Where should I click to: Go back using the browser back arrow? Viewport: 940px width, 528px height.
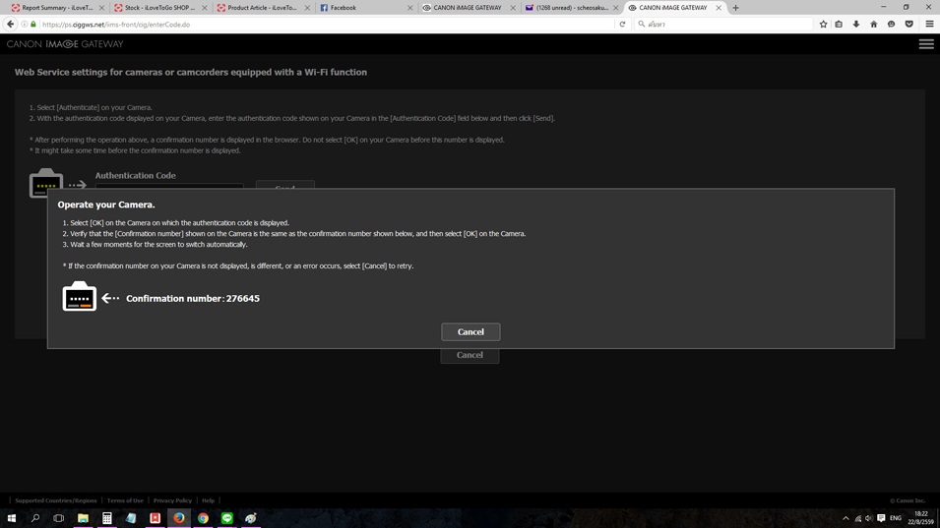pyautogui.click(x=10, y=24)
